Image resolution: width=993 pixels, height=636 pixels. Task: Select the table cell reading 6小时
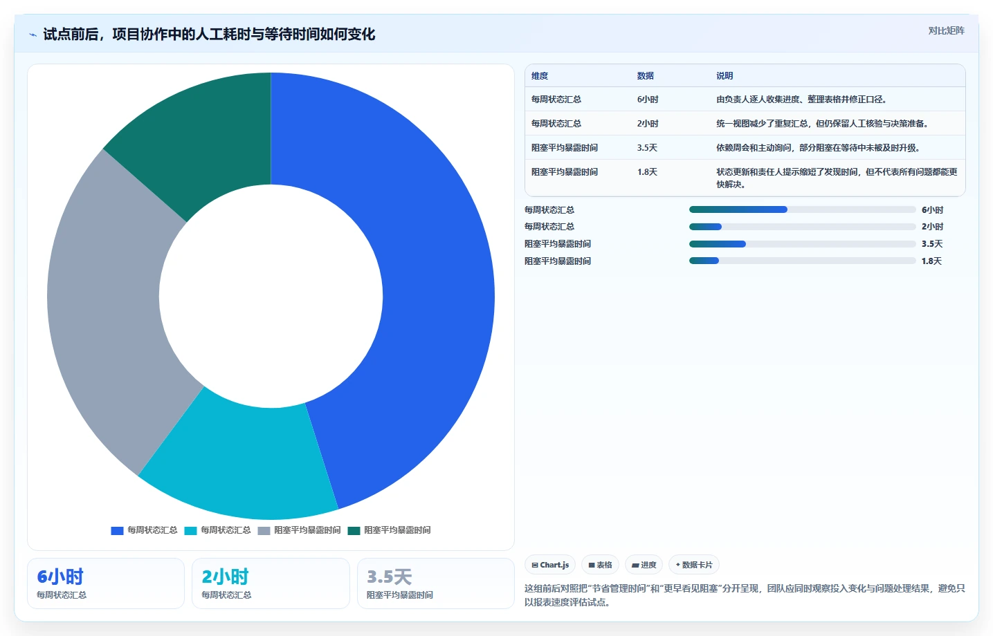[x=648, y=100]
